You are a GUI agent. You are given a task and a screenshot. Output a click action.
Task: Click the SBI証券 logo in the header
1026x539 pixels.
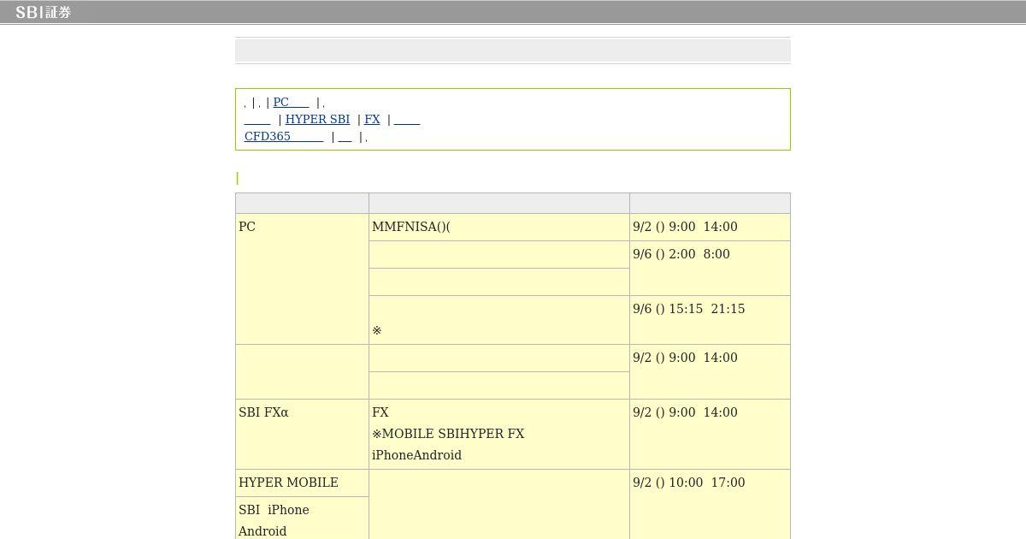click(x=43, y=12)
